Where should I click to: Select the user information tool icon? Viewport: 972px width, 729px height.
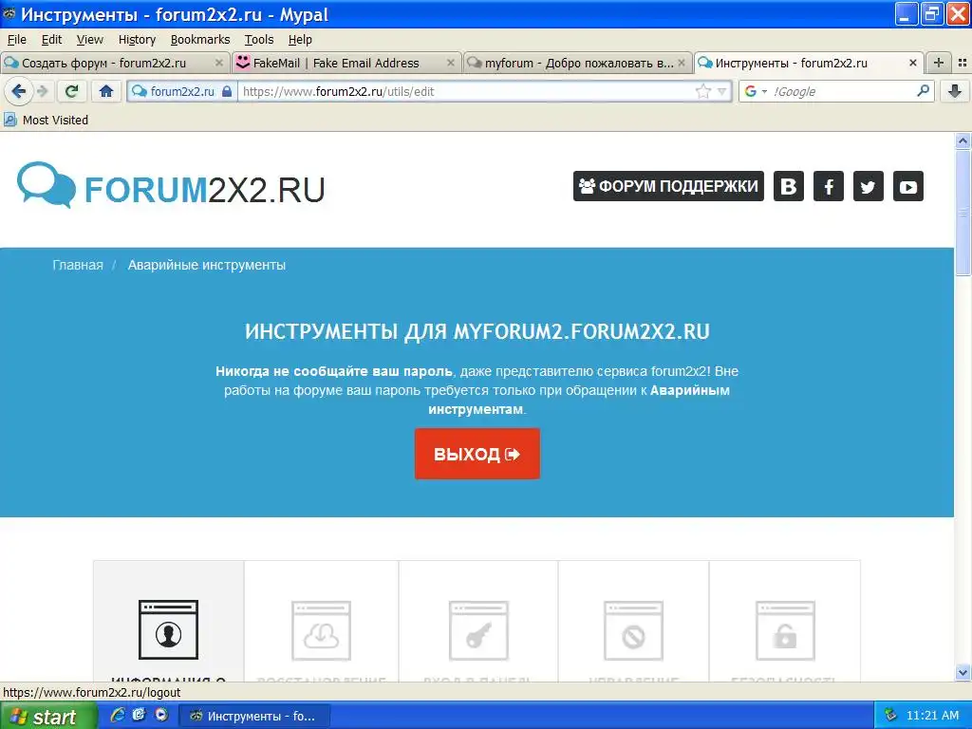(x=168, y=629)
